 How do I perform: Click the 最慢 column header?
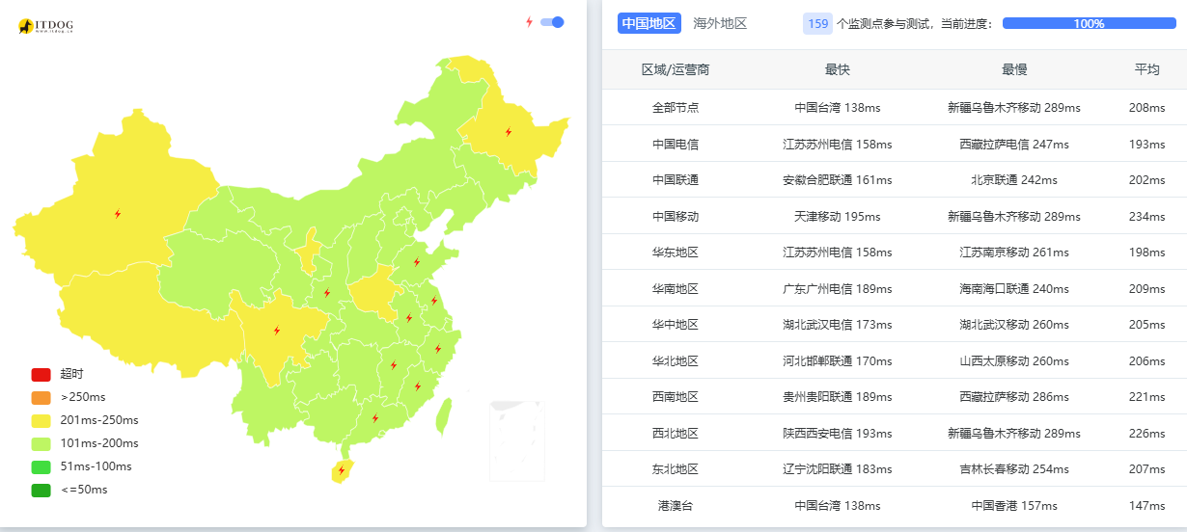[x=1014, y=69]
